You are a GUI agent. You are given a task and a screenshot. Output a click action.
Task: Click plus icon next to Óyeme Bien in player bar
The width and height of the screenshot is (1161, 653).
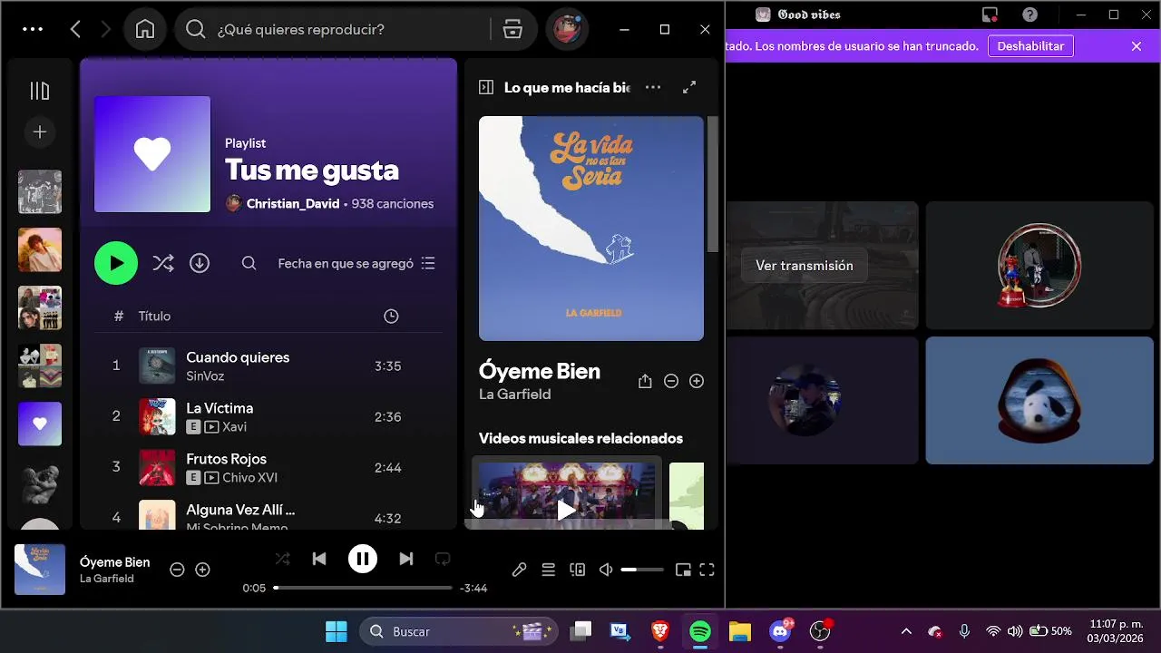coord(203,570)
